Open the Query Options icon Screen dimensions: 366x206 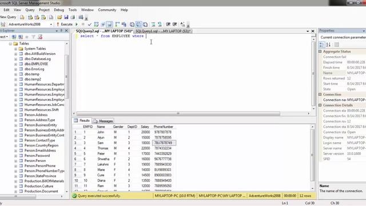[x=103, y=24]
